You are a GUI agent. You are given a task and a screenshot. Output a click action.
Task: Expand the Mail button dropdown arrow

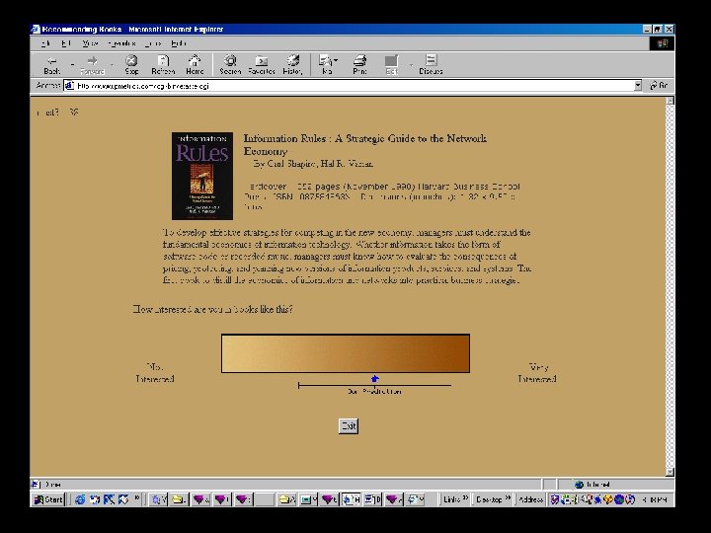[336, 61]
